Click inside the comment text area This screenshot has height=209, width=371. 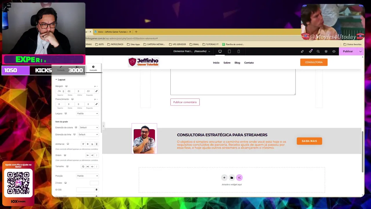233,82
